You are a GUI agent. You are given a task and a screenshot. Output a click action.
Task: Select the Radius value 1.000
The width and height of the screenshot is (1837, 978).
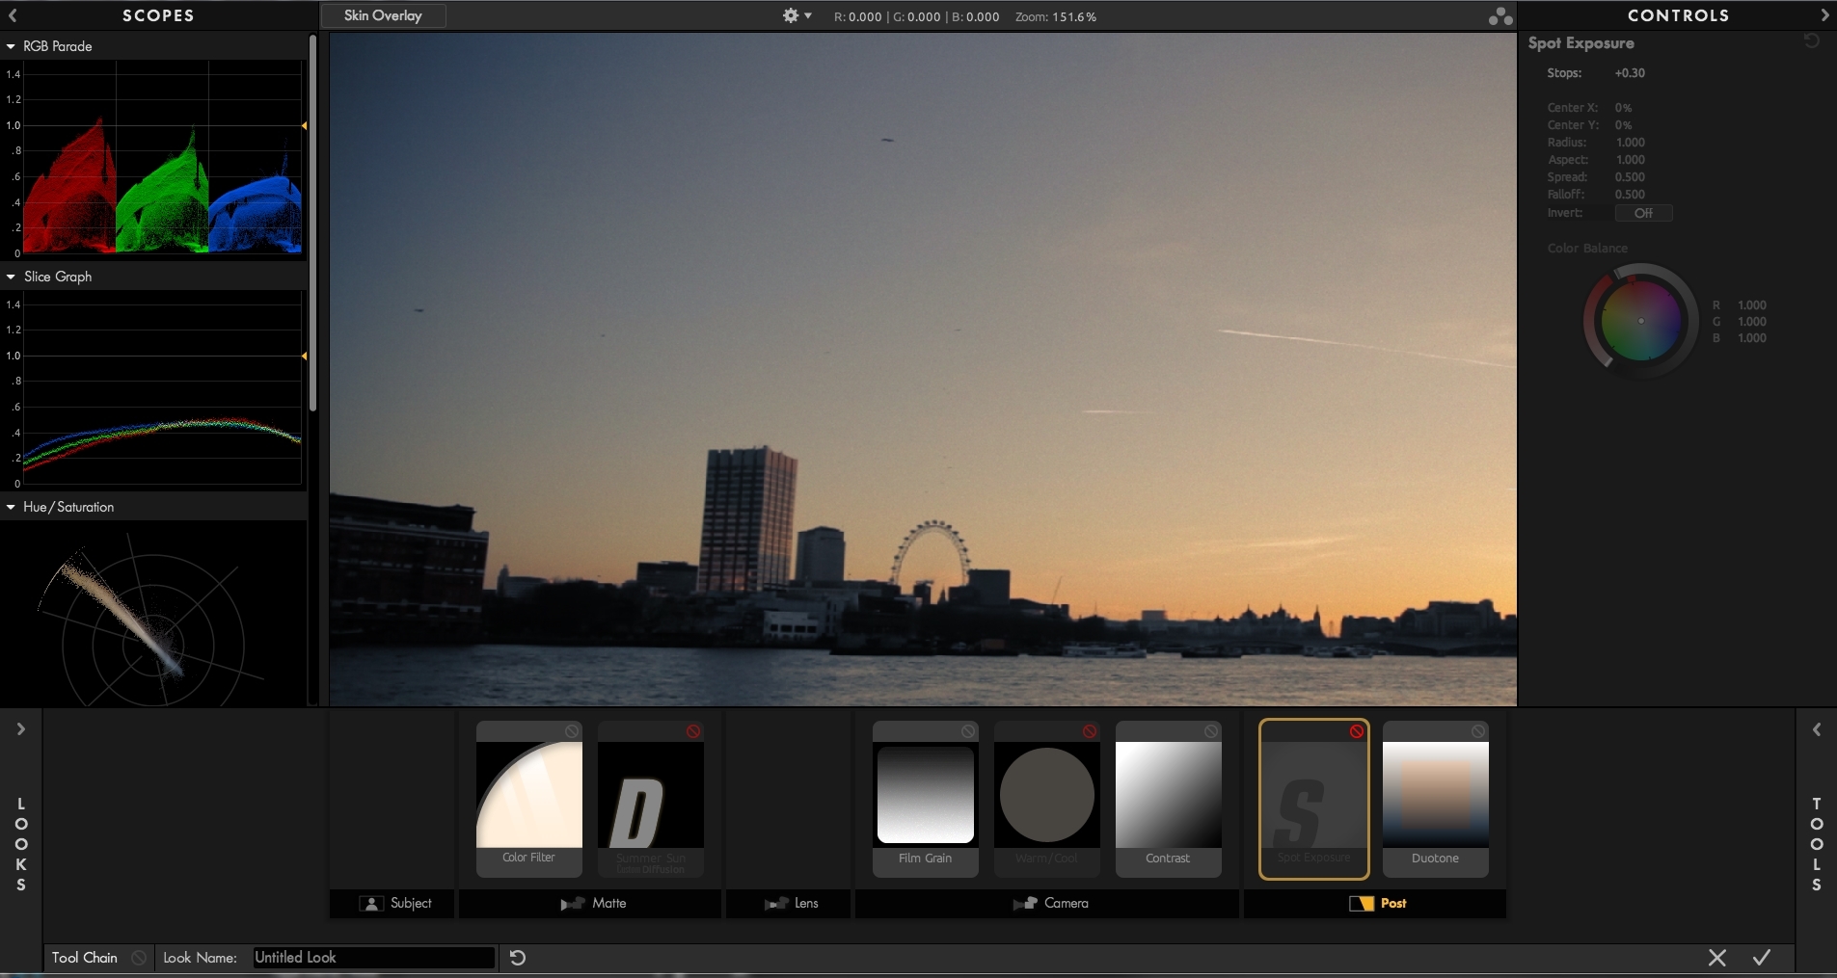[1630, 143]
